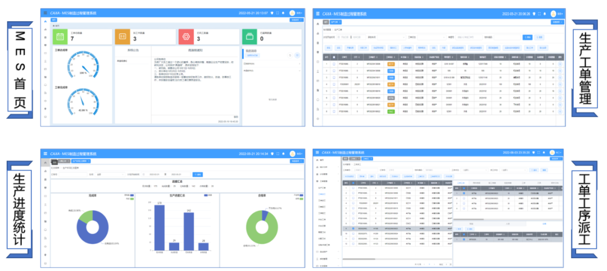Click orange in-progress orders card icon

[x=123, y=36]
